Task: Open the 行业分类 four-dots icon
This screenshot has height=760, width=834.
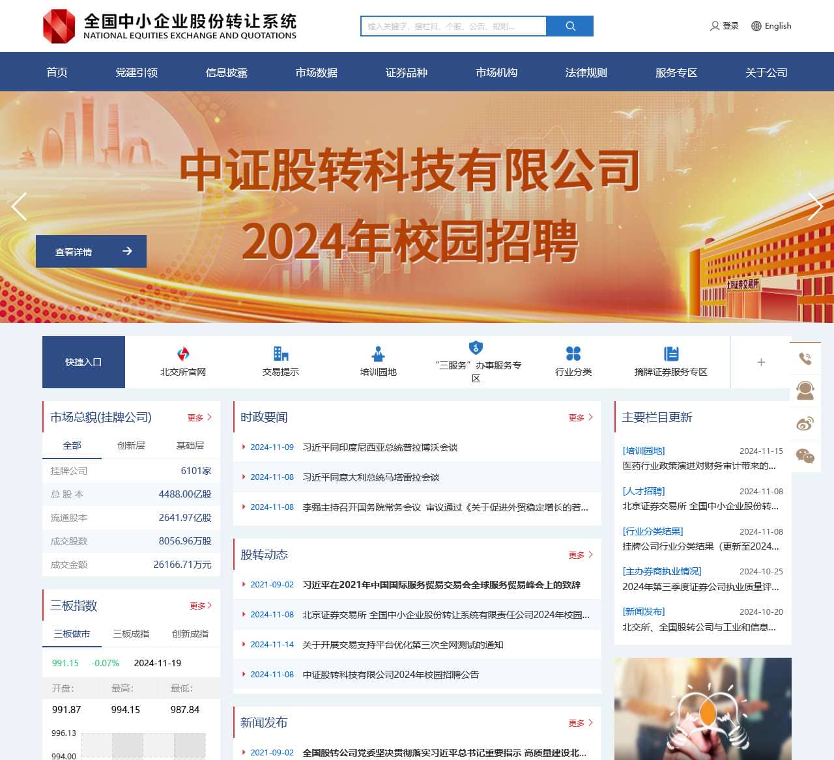Action: pyautogui.click(x=573, y=354)
